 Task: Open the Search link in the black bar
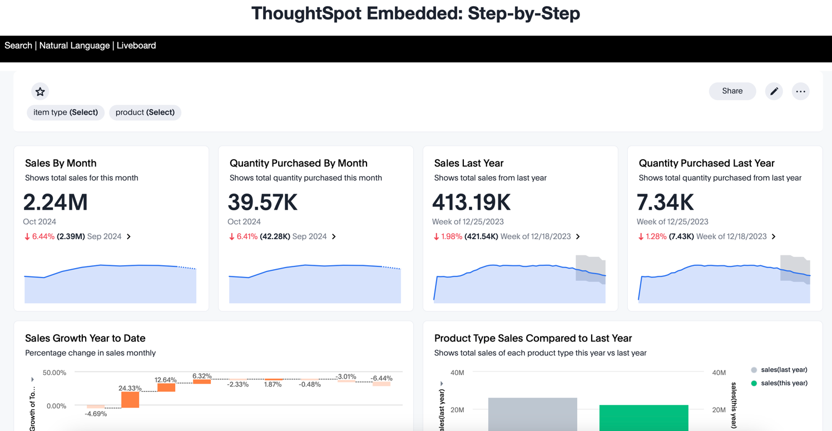[x=18, y=45]
